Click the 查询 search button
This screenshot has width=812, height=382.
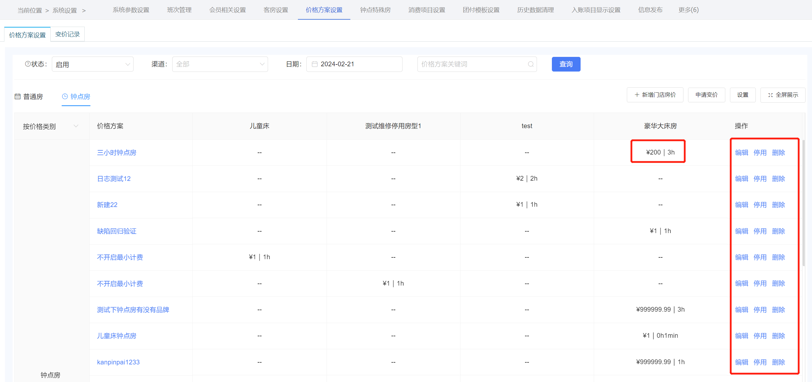pyautogui.click(x=566, y=64)
